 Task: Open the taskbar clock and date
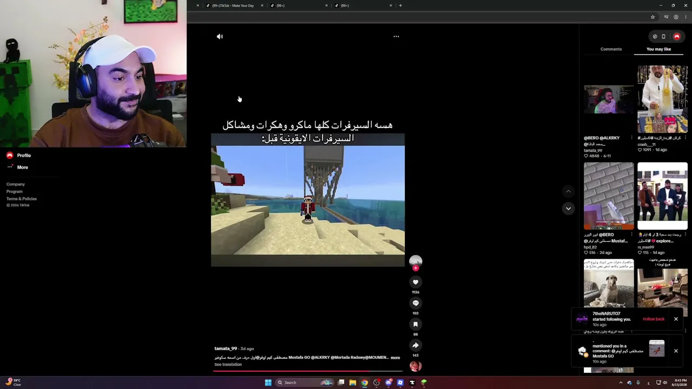click(680, 383)
